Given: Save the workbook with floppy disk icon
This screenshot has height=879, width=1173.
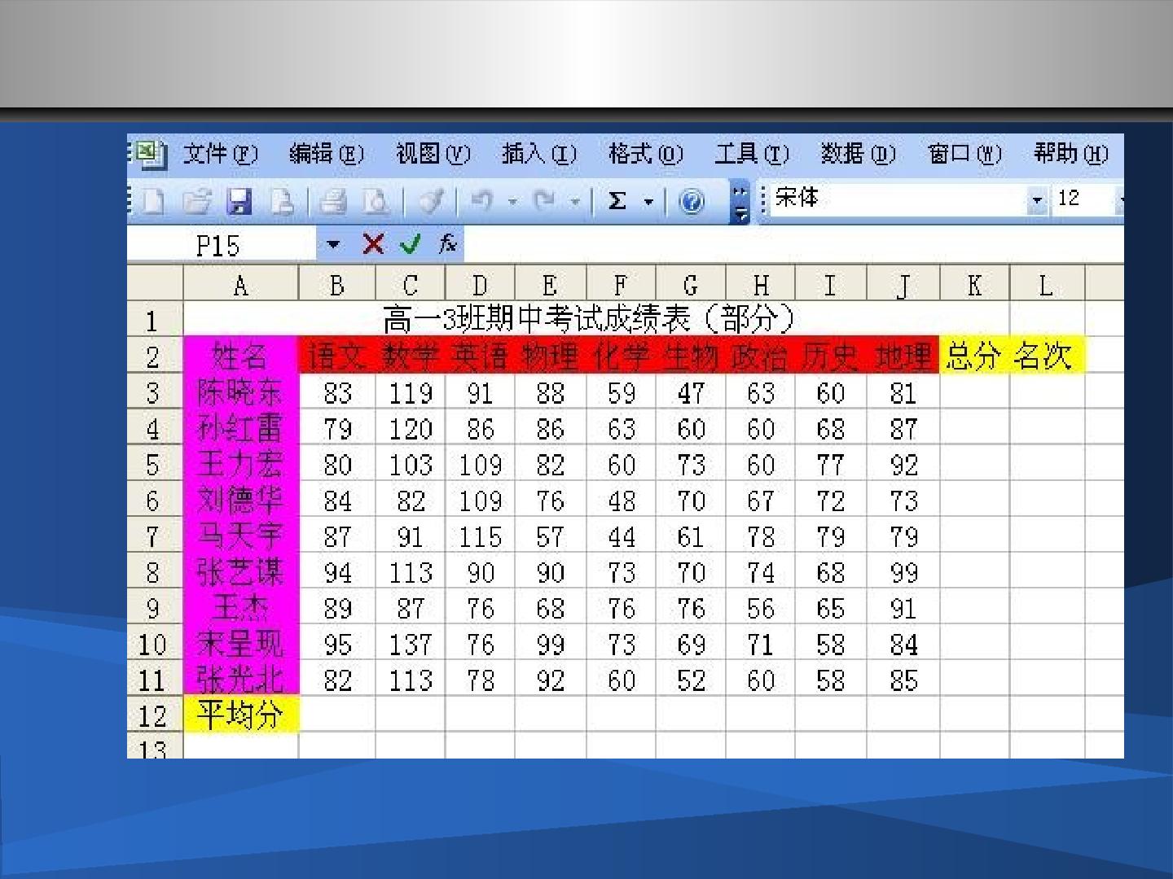Looking at the screenshot, I should click(239, 201).
